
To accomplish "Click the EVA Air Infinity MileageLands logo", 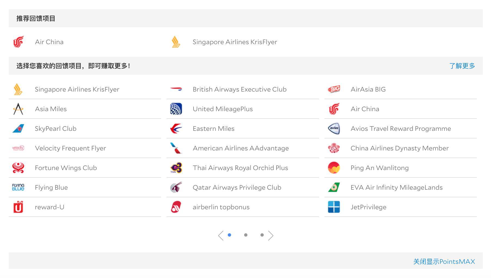I will (x=334, y=188).
